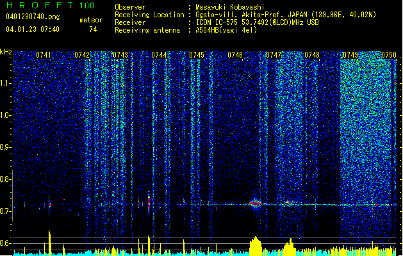This screenshot has height=256, width=403.
Task: Select the file name 0401230740.png
Action: 33,17
